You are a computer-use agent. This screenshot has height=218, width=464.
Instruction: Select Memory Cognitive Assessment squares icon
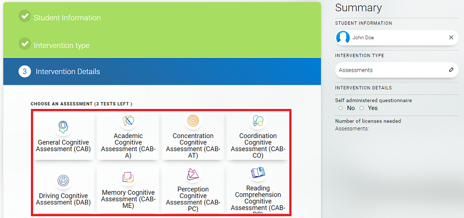pyautogui.click(x=128, y=177)
